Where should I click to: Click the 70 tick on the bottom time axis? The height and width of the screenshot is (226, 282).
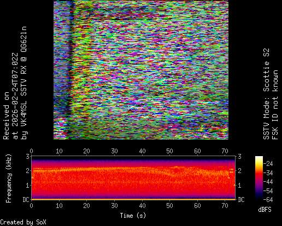225,206
